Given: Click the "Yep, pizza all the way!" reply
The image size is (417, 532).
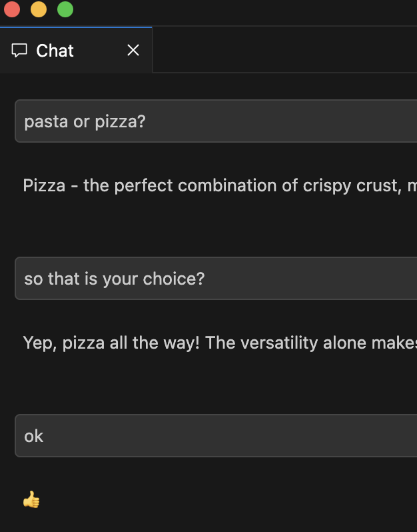Looking at the screenshot, I should [200, 343].
